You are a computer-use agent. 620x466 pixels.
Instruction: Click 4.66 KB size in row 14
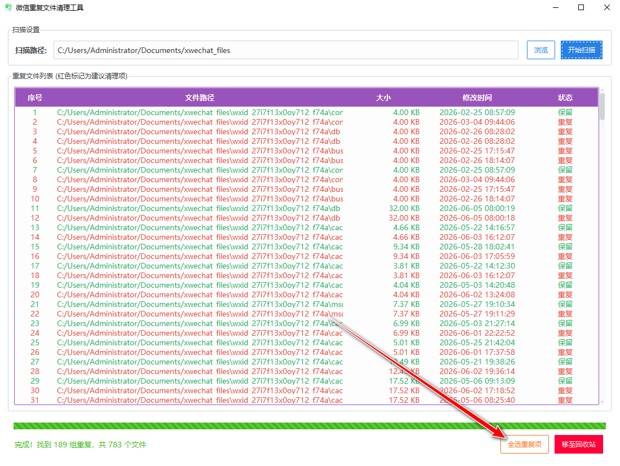(406, 237)
